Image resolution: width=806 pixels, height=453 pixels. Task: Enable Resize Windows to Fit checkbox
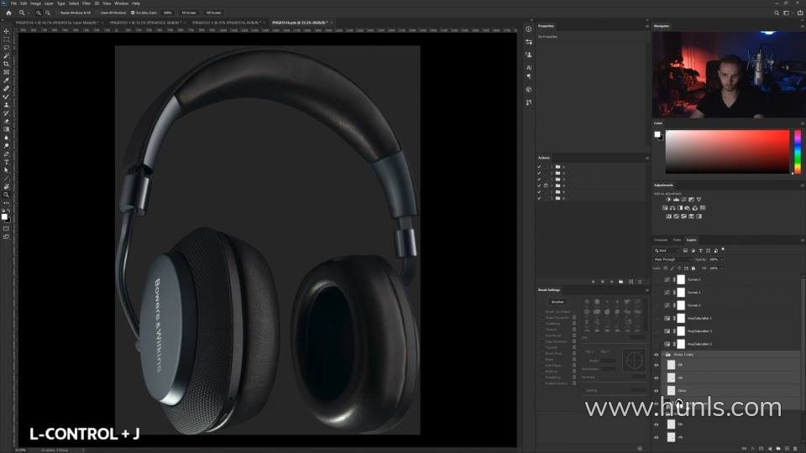pos(58,13)
